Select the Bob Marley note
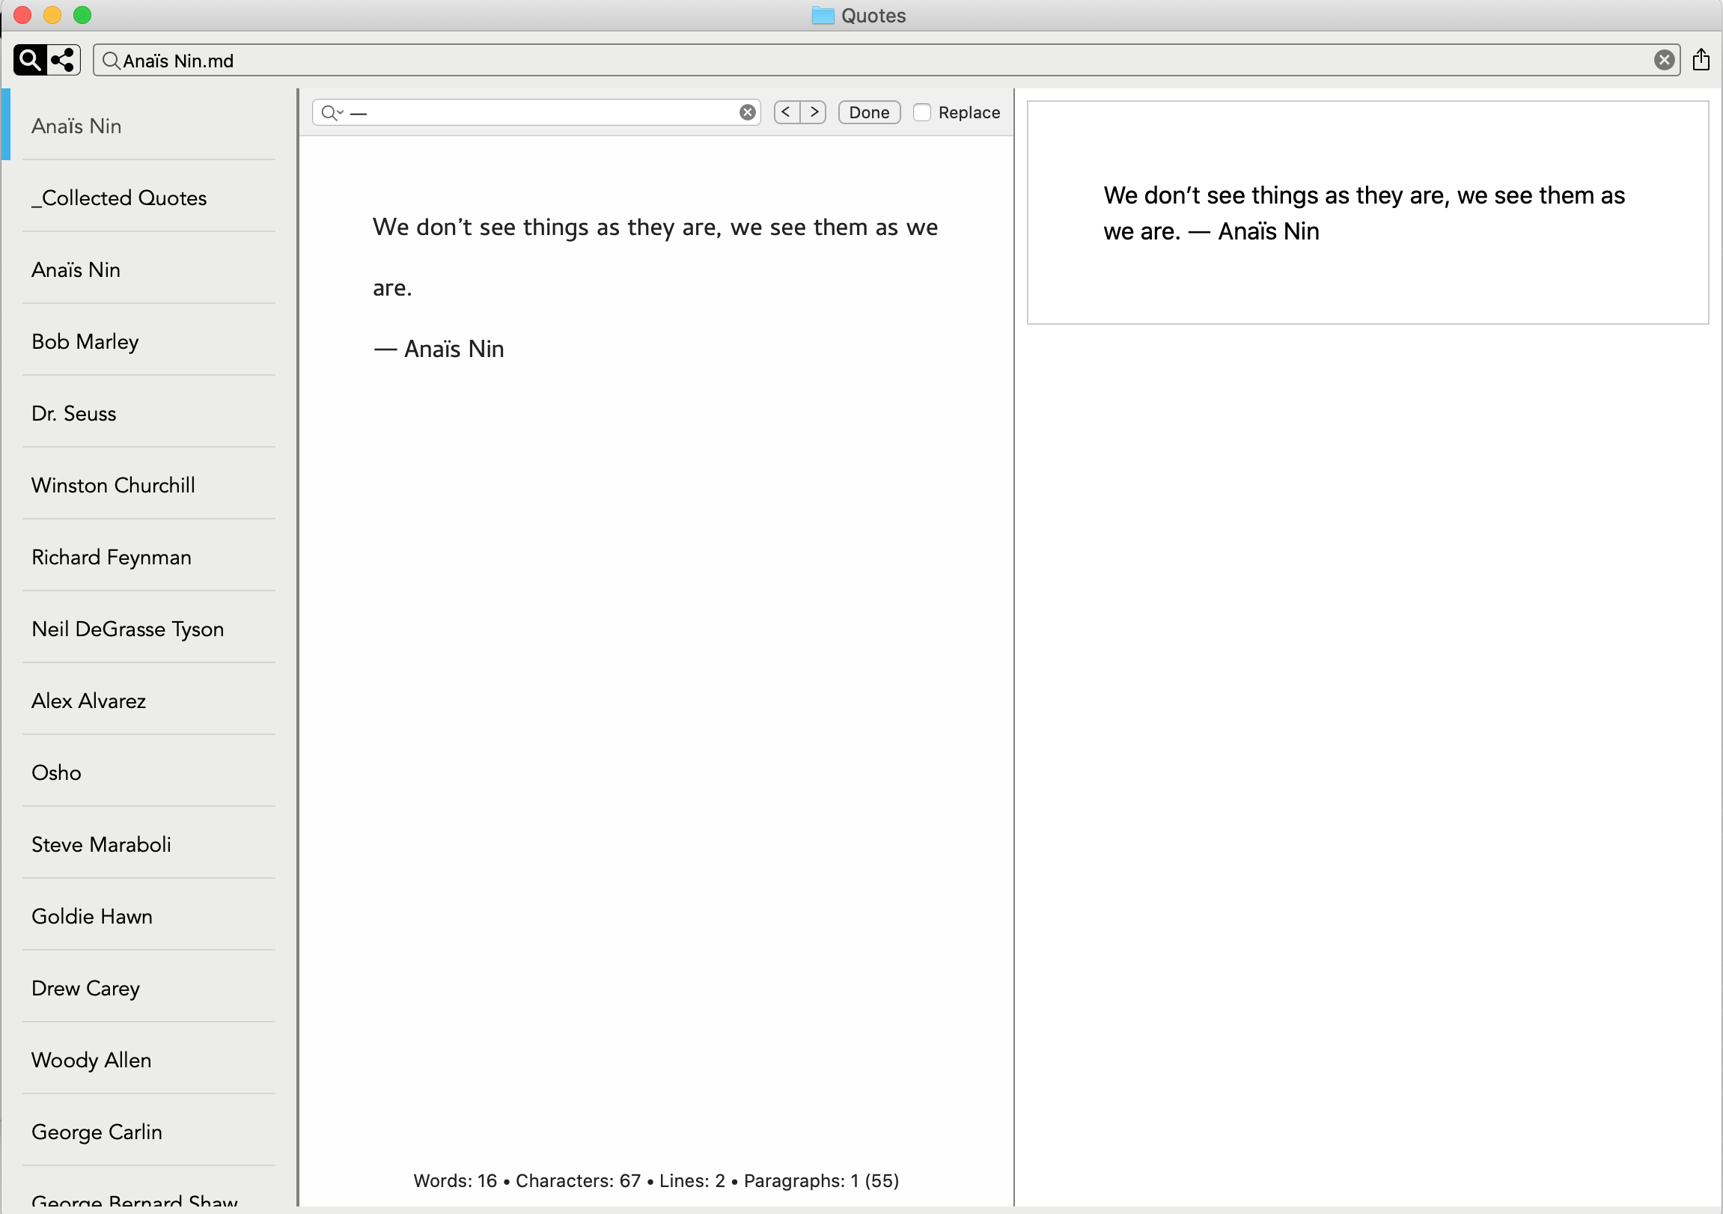This screenshot has height=1214, width=1723. [x=85, y=342]
